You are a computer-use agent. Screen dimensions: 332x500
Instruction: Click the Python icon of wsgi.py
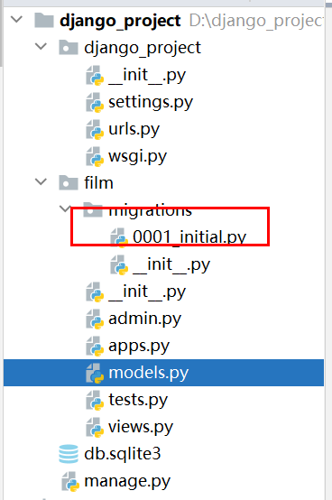95,156
